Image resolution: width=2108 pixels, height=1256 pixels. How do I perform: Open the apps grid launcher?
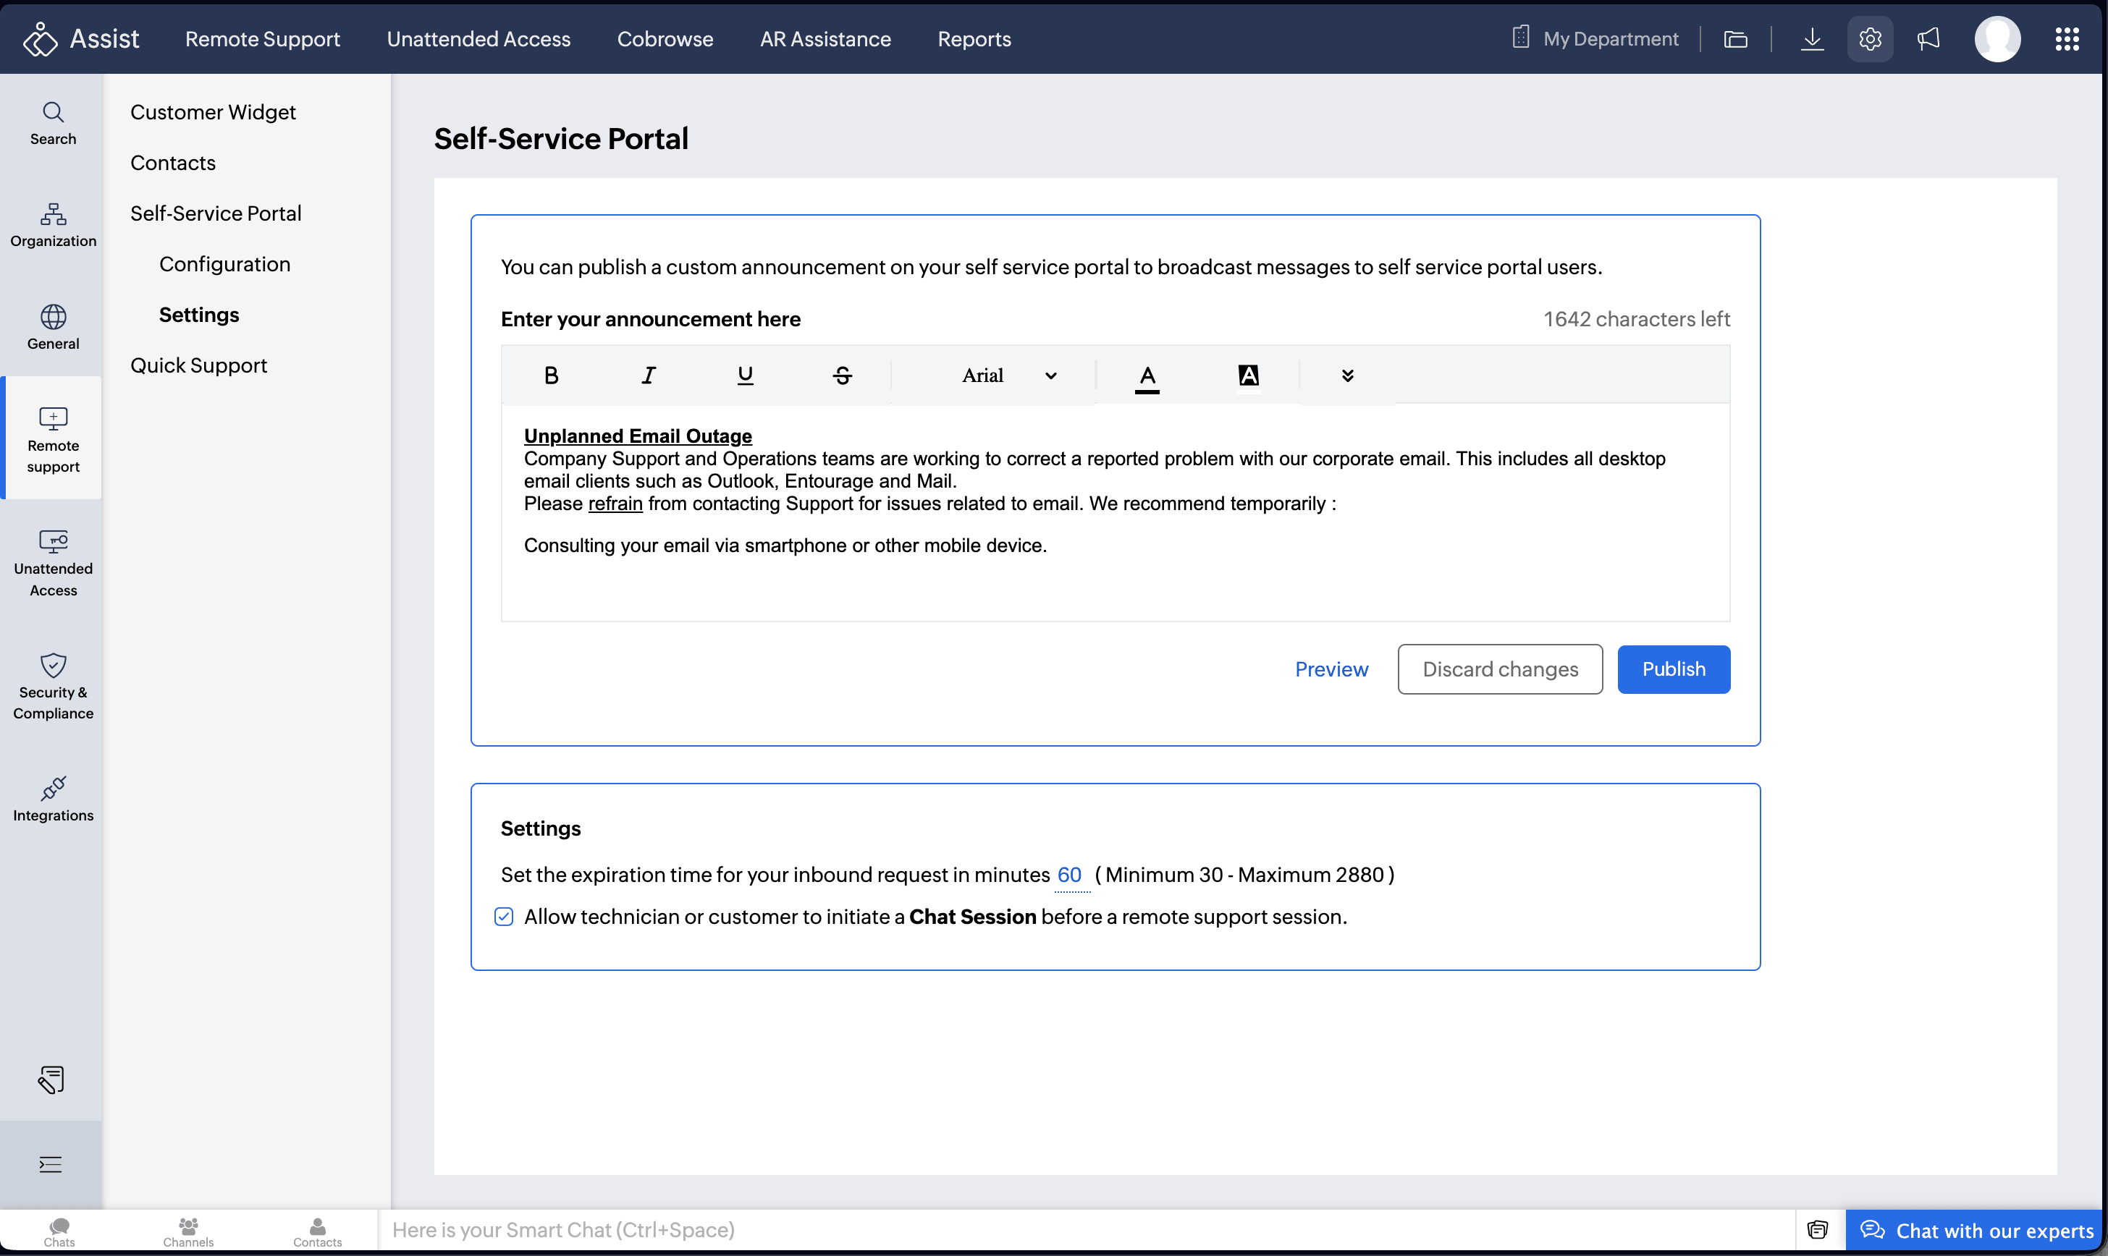click(2067, 39)
